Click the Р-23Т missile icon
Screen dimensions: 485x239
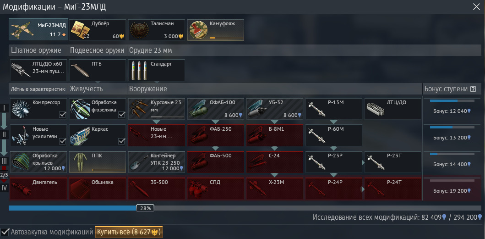[x=376, y=162]
